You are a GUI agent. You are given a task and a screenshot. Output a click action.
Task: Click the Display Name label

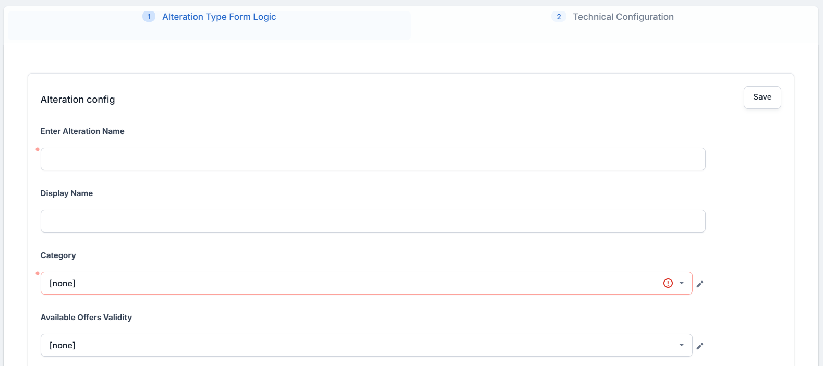[x=67, y=193]
